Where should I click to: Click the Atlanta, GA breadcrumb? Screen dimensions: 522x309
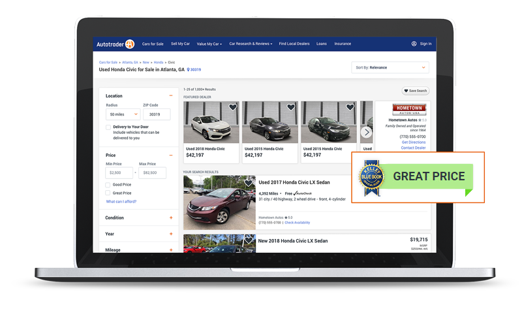[x=130, y=62]
